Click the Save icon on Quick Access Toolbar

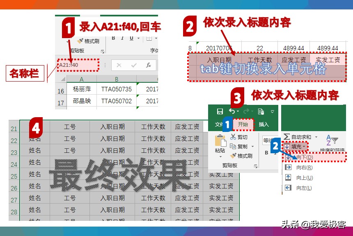click(220, 111)
